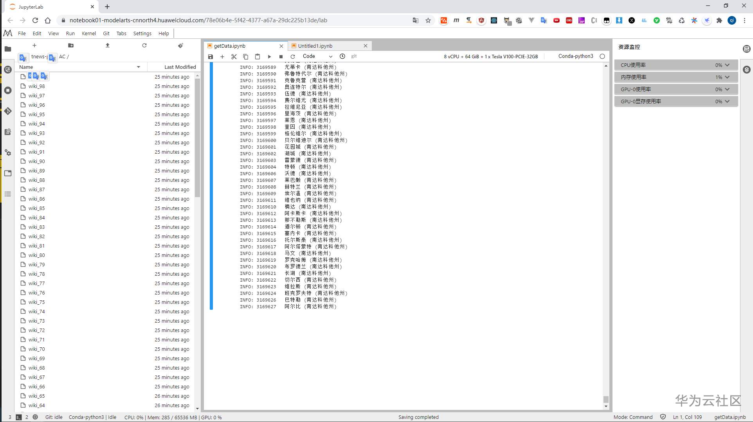Insert a new cell below
753x422 pixels.
tap(222, 56)
